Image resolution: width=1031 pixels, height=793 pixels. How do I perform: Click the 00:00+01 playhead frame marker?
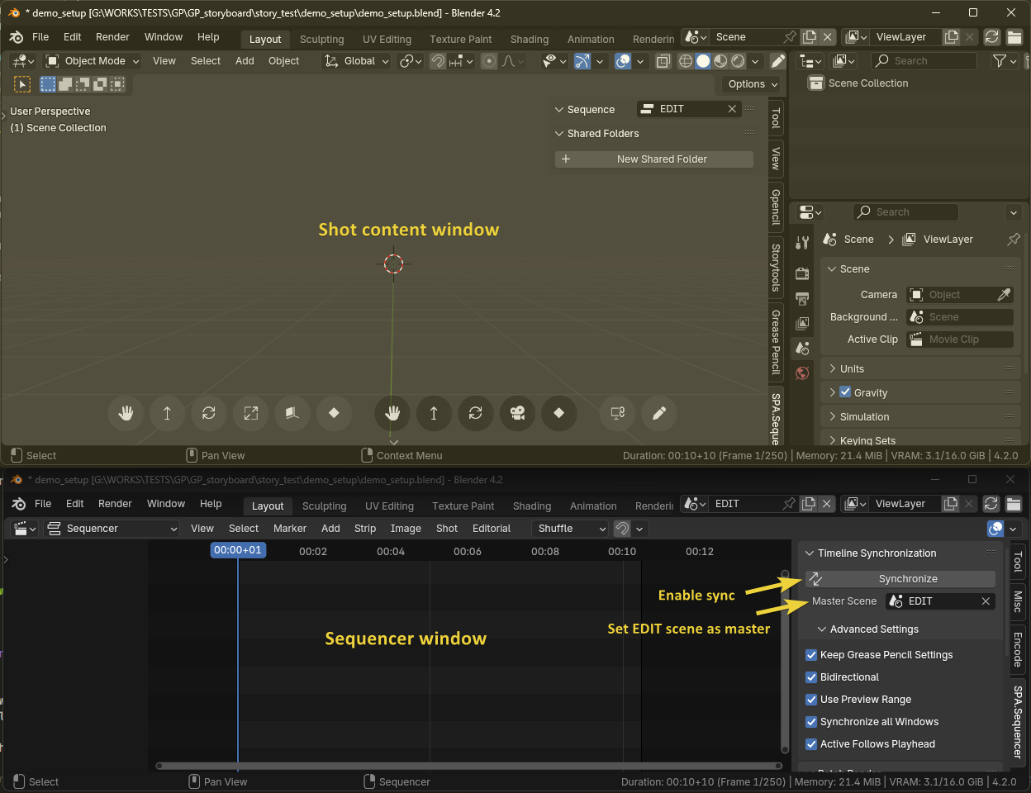[238, 550]
